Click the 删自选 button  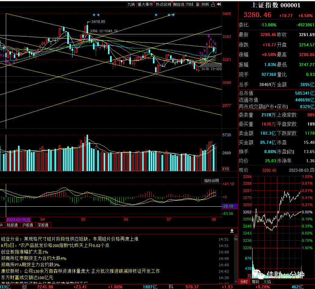point(179,4)
